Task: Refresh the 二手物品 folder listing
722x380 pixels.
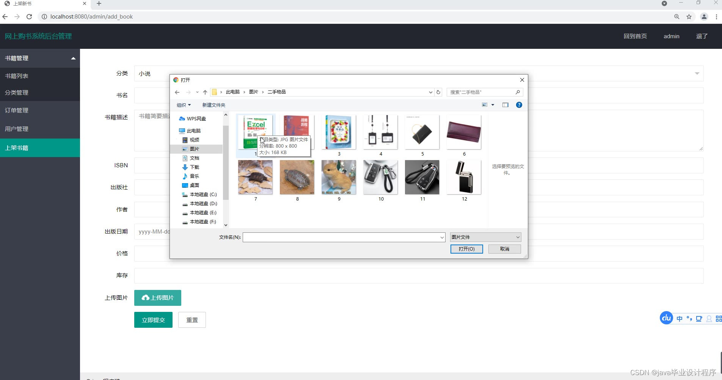Action: [438, 92]
